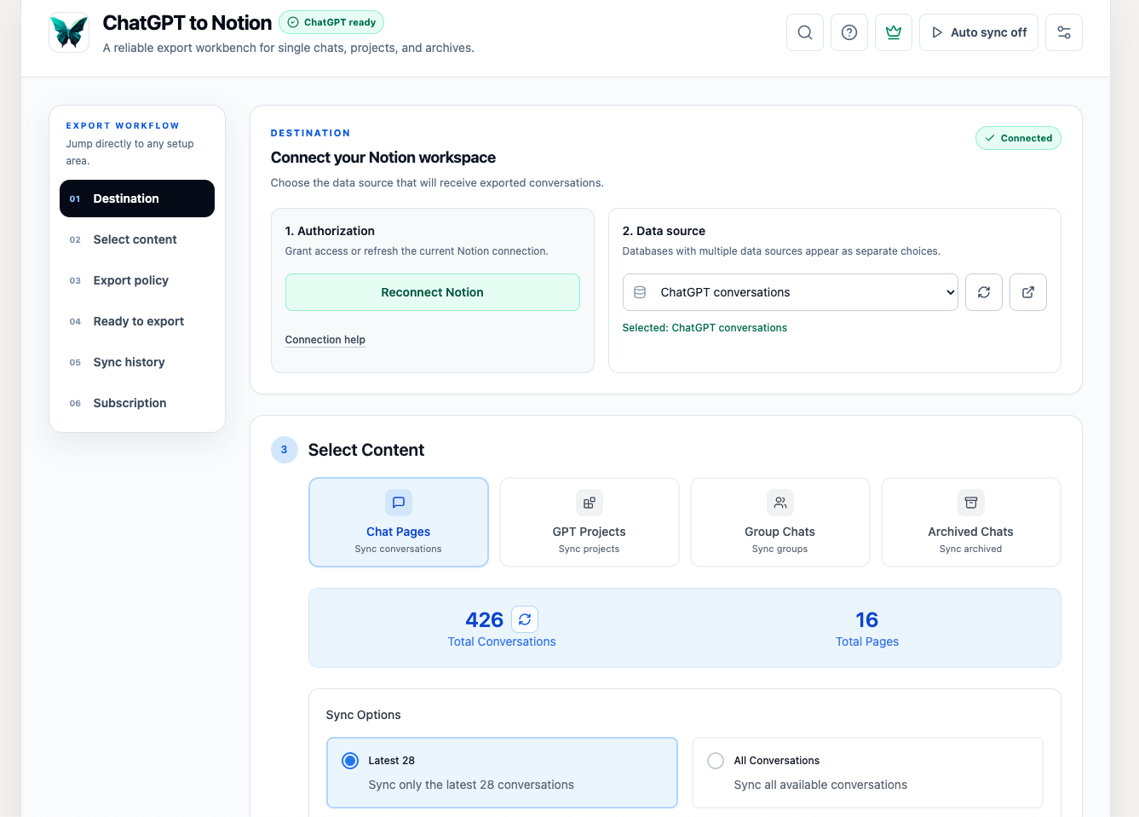Screen dimensions: 1139x817
Task: Click 'Total Conversations' label
Action: pos(502,642)
